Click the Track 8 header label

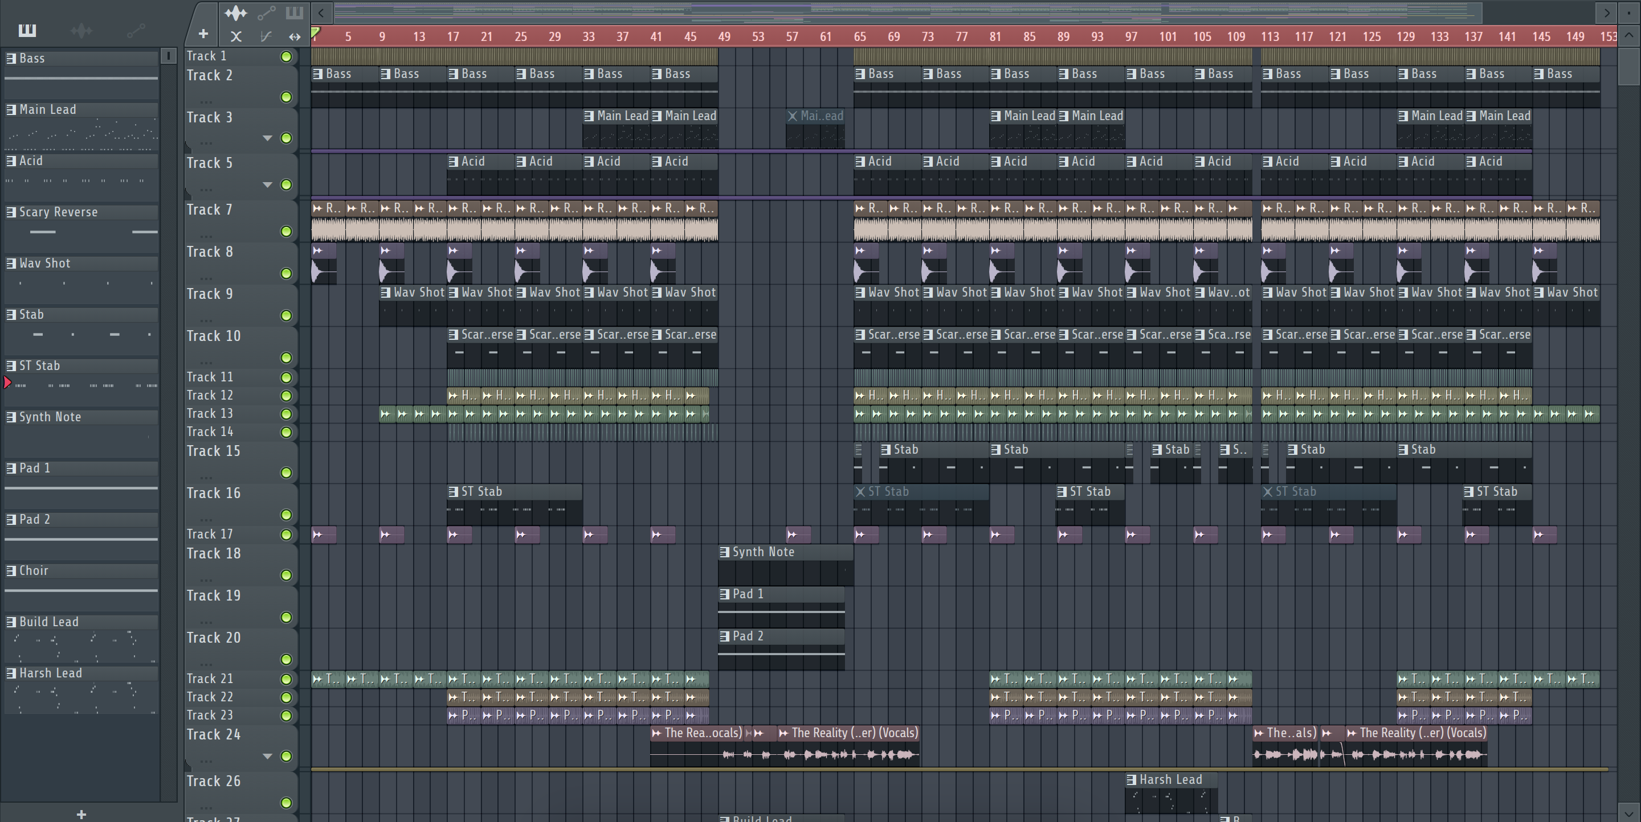[210, 252]
